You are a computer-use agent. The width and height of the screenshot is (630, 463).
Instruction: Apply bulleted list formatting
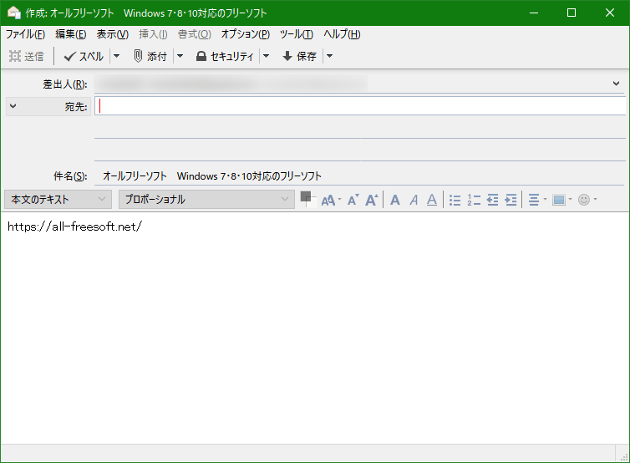coord(455,200)
